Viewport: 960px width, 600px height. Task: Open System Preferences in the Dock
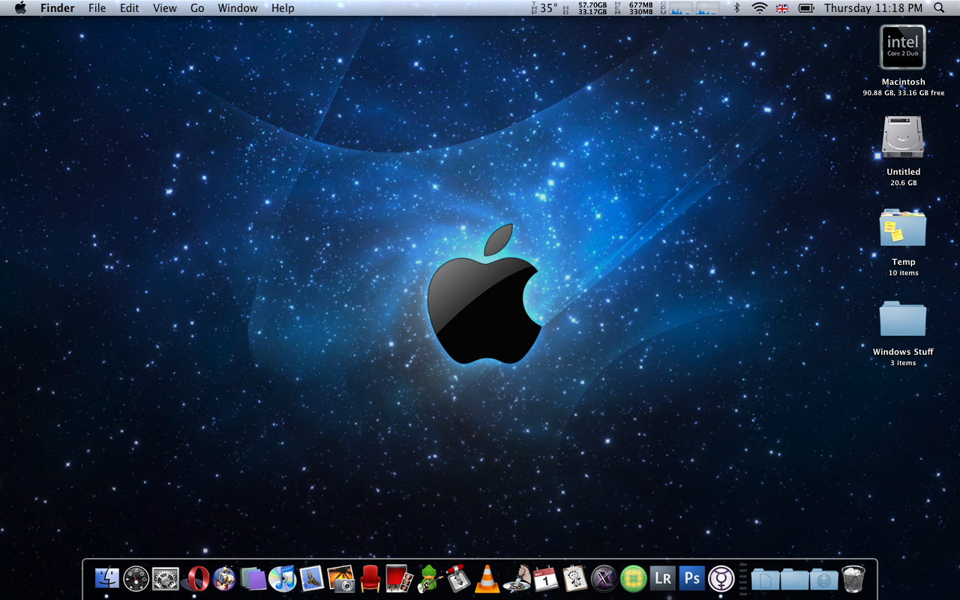tap(166, 578)
